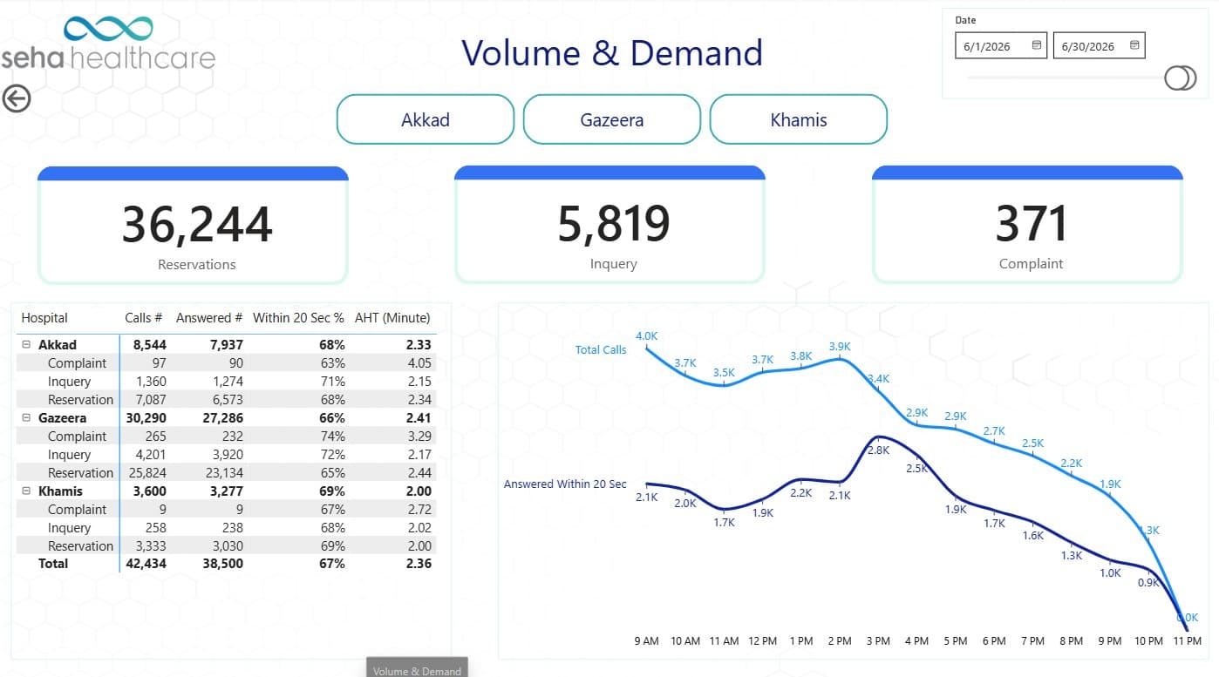The height and width of the screenshot is (677, 1219).
Task: Collapse the Gazeera hospital row
Action: [x=26, y=418]
